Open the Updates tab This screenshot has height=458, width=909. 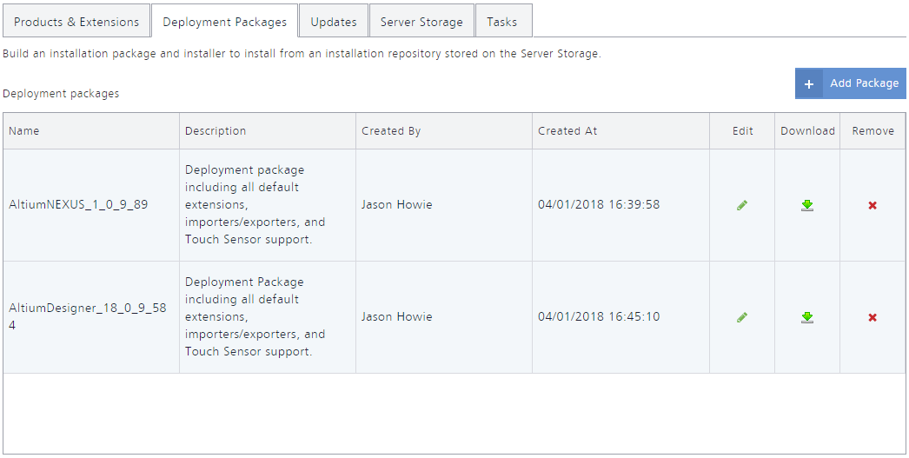pyautogui.click(x=334, y=22)
